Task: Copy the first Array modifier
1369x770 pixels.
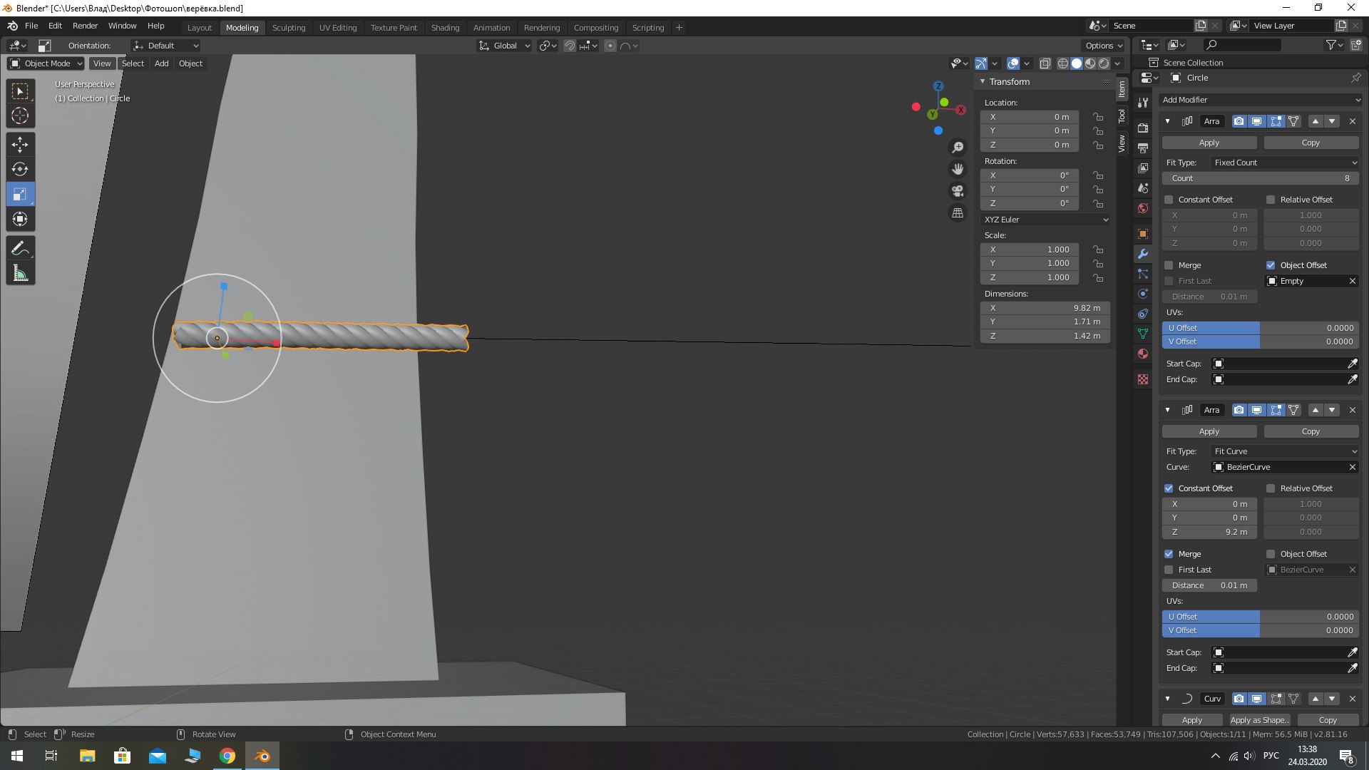Action: pyautogui.click(x=1311, y=143)
